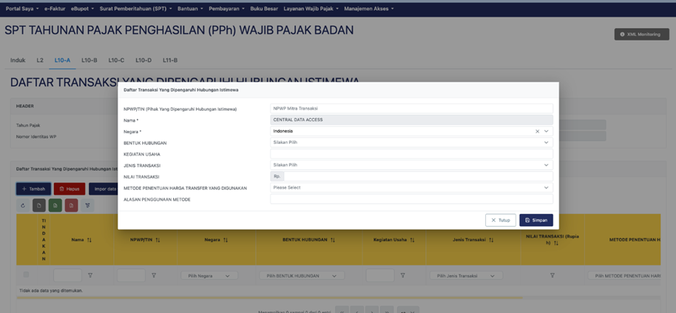Open the Pilih BENTUK HUBUNGAN filter dropdown
Image resolution: width=676 pixels, height=313 pixels.
(x=302, y=276)
